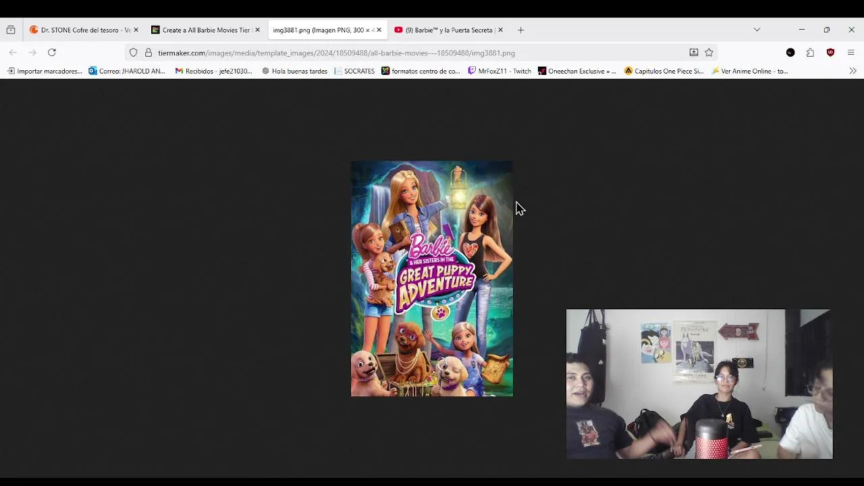Open the Extensions puzzle piece menu

pyautogui.click(x=810, y=53)
